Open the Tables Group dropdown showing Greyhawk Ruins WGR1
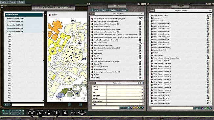 coord(183,10)
